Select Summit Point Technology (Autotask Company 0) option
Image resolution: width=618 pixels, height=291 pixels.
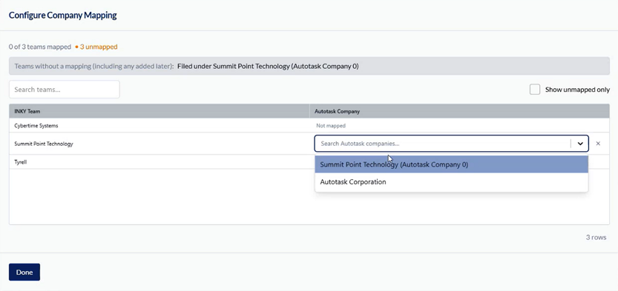pos(451,164)
